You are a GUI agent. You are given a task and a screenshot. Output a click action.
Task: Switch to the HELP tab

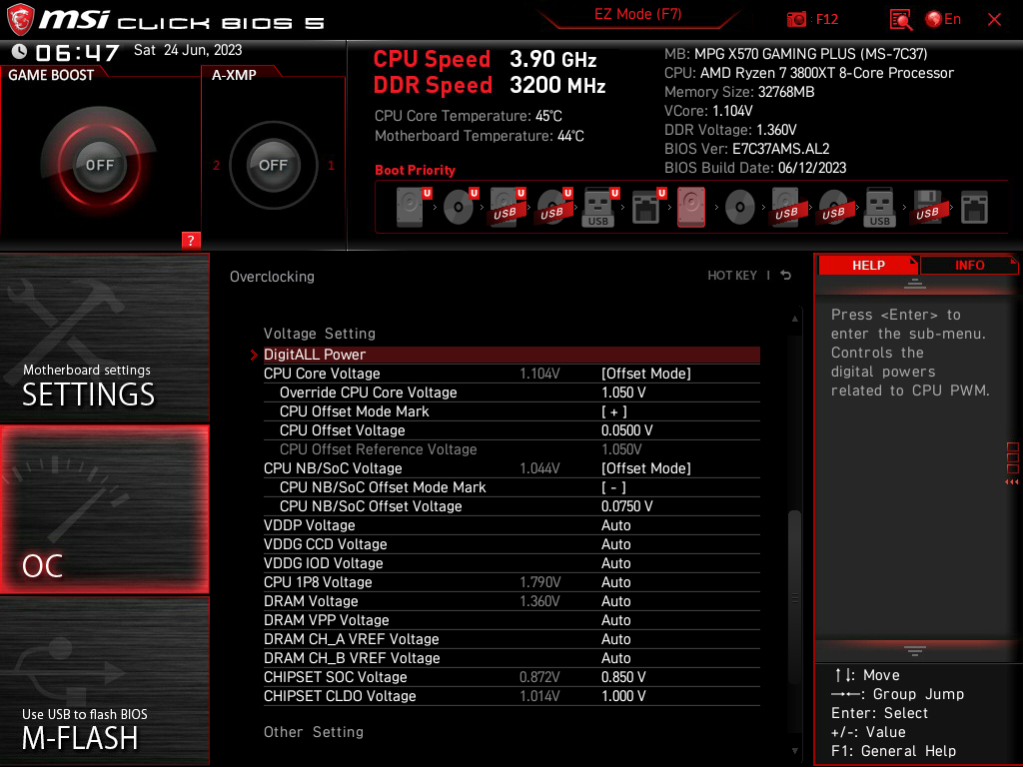coord(868,266)
